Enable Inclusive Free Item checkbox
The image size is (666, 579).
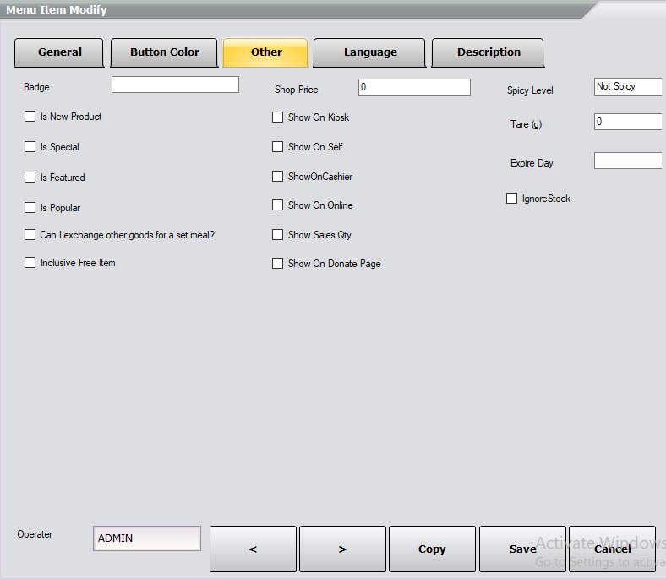(x=30, y=263)
